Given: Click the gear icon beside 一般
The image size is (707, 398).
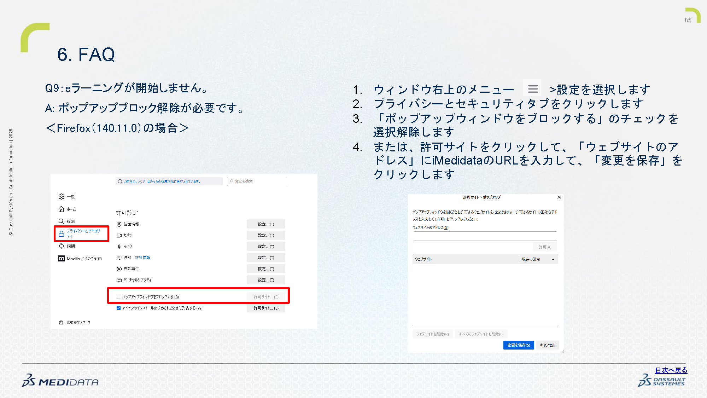Looking at the screenshot, I should [62, 196].
